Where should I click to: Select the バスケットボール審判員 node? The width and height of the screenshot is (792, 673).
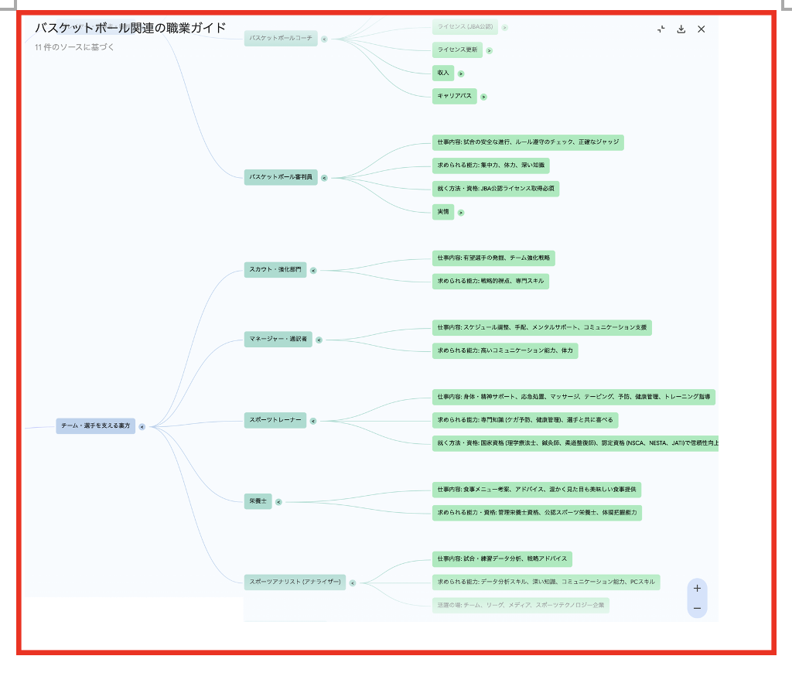(281, 177)
